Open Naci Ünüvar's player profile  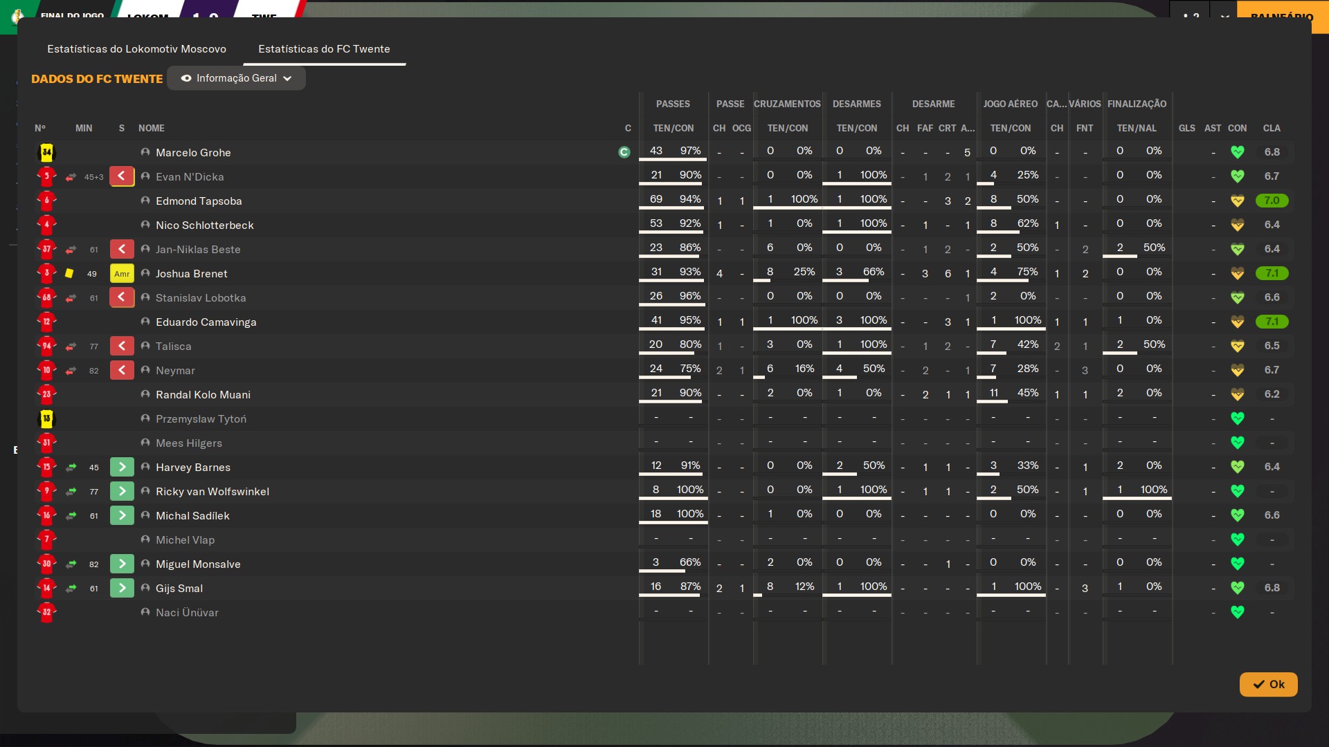coord(187,613)
